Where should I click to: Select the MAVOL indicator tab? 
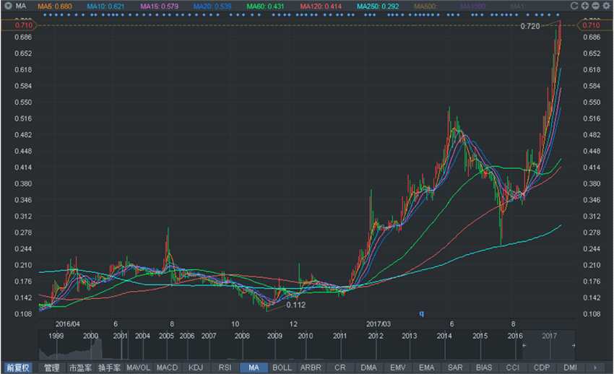tap(138, 368)
